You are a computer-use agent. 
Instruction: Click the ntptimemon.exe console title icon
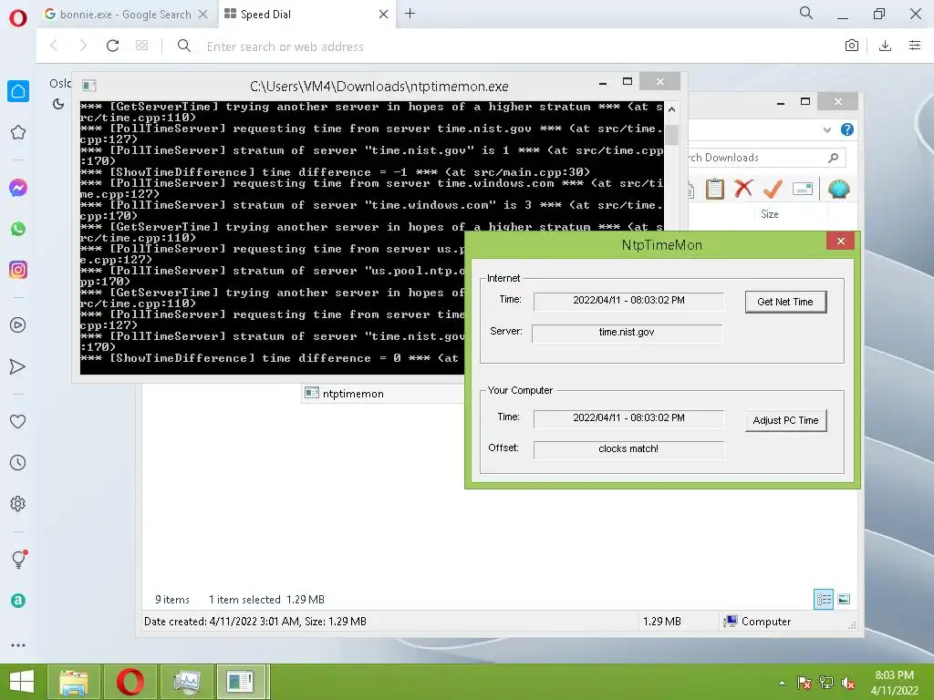click(x=88, y=86)
